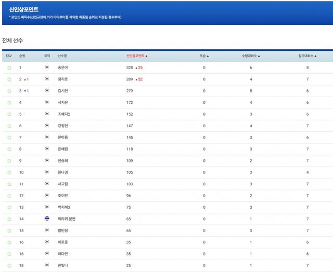This screenshot has height=272, width=333.
Task: Toggle favorite star for rank 12 조이안
Action: point(9,196)
